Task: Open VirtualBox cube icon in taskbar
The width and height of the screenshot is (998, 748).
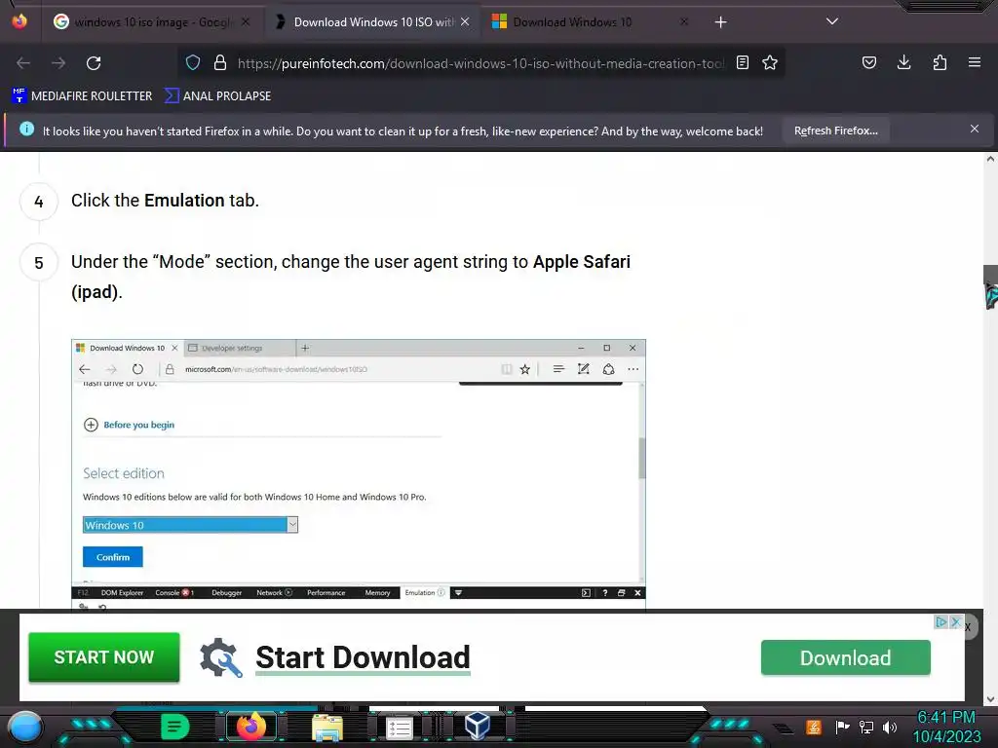Action: [478, 726]
